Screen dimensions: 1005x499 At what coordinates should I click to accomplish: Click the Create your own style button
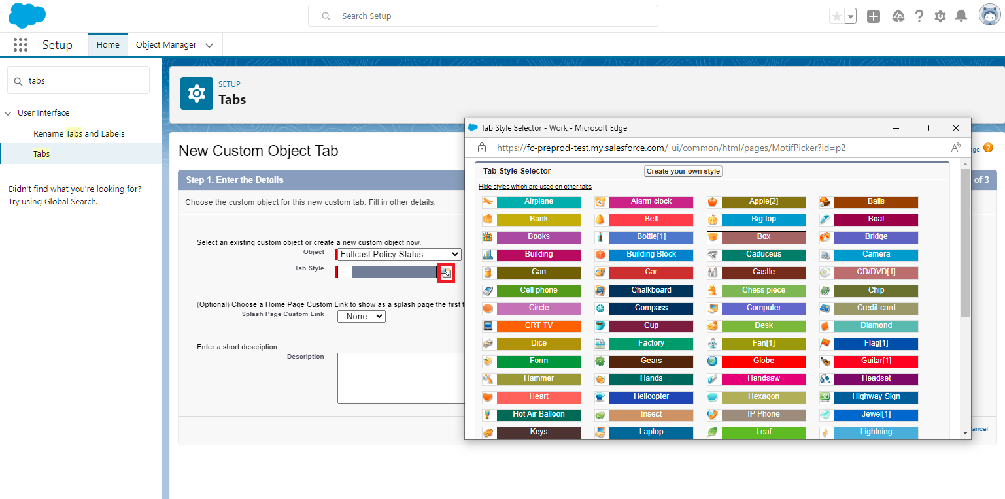pyautogui.click(x=683, y=171)
